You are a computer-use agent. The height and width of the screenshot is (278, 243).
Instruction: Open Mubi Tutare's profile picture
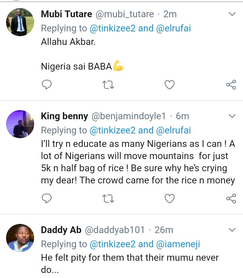pos(20,22)
